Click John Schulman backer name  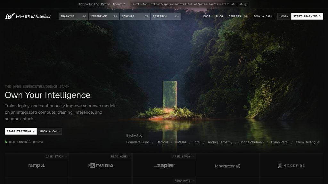coord(252,142)
